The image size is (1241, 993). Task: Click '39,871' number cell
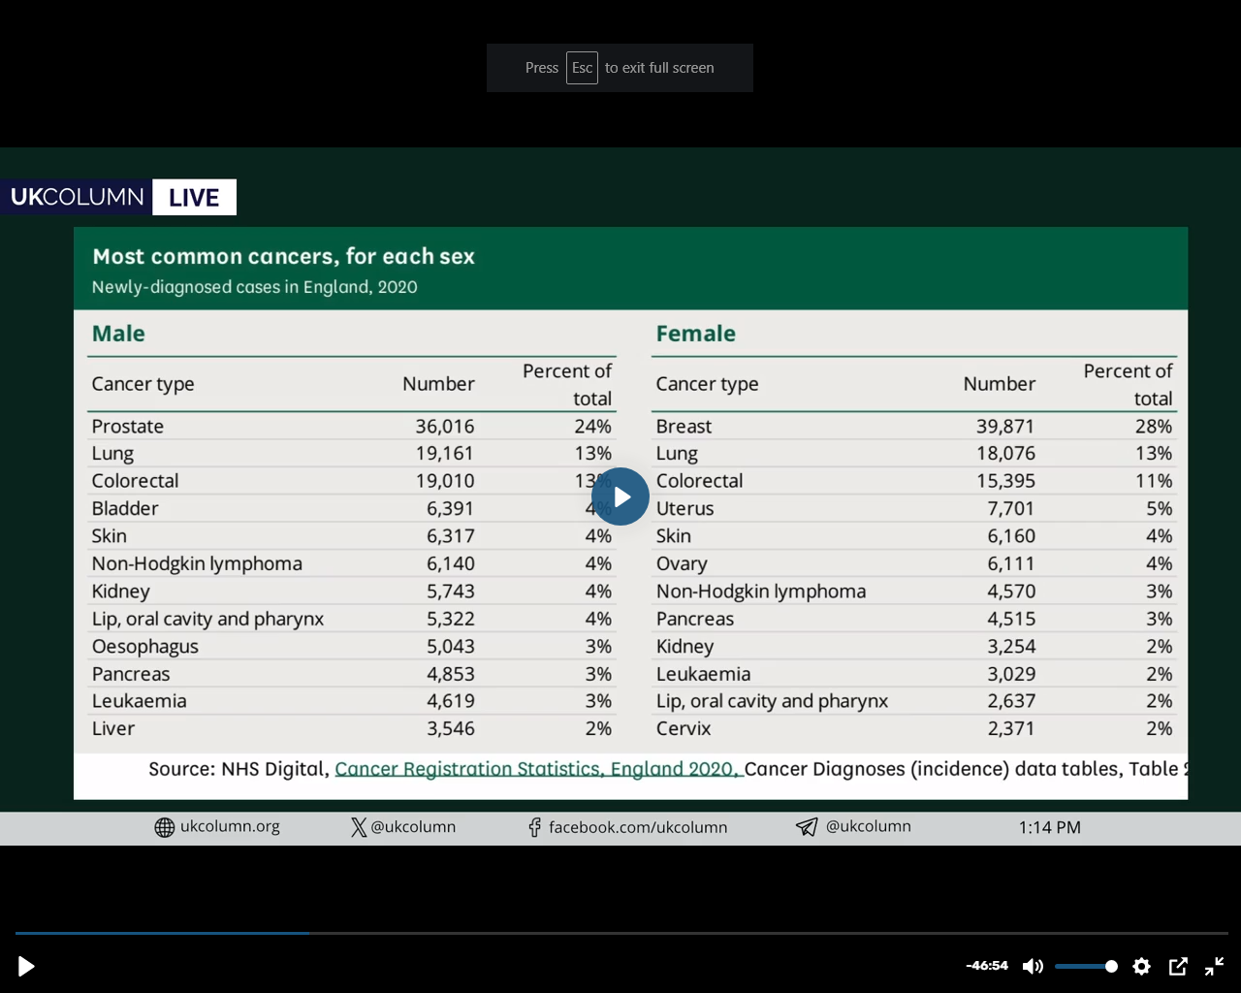pyautogui.click(x=1005, y=426)
